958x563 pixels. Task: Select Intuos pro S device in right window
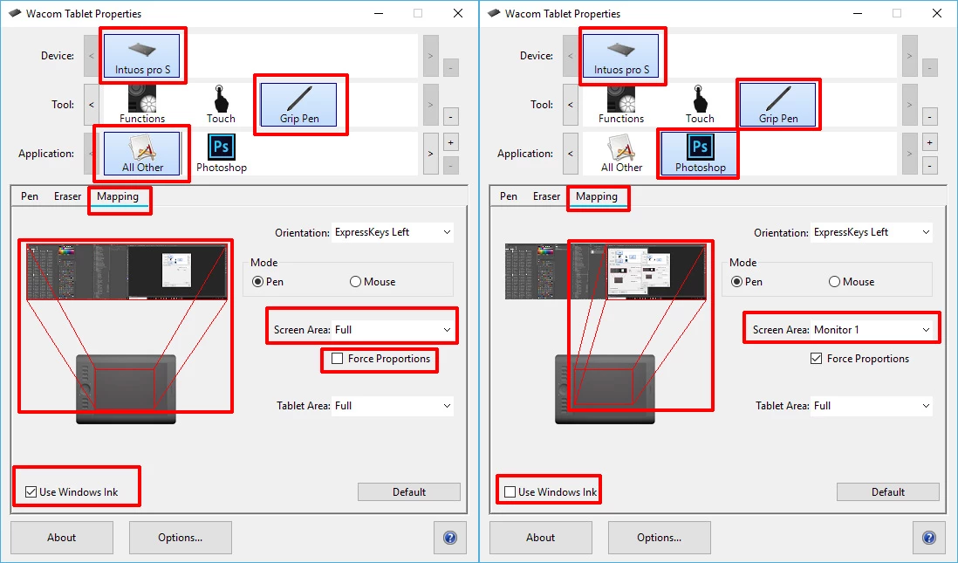621,56
